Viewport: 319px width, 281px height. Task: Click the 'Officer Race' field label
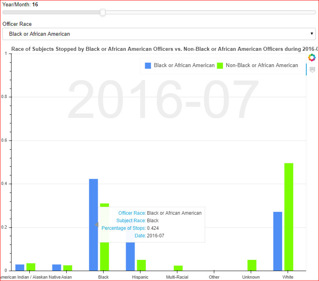point(17,24)
